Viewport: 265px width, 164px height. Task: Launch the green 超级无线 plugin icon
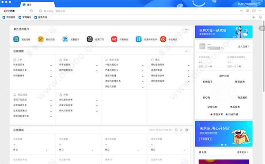[x=16, y=39]
